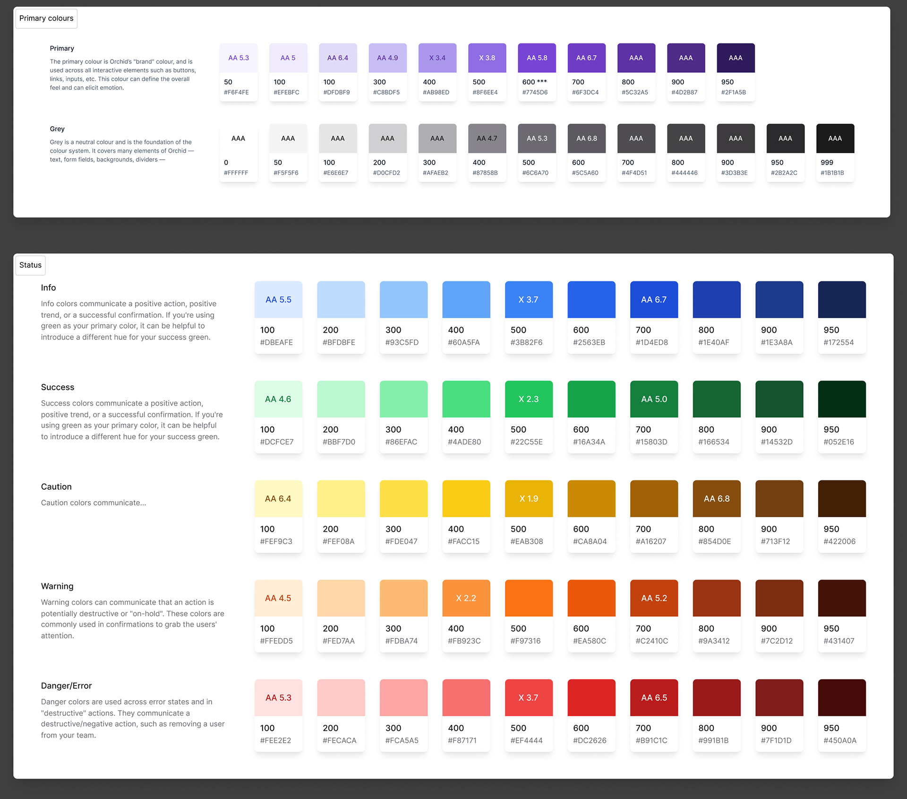Click the Primary 400 swatch labeled X 3.4
Viewport: 907px width, 799px height.
437,58
